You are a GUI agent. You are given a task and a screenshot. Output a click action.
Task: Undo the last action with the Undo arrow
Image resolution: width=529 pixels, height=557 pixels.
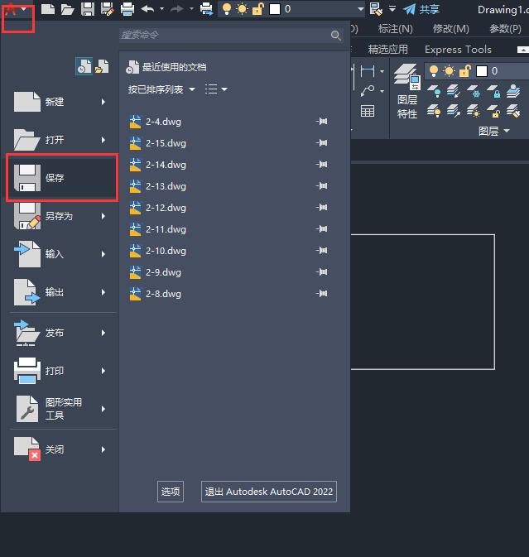click(147, 8)
